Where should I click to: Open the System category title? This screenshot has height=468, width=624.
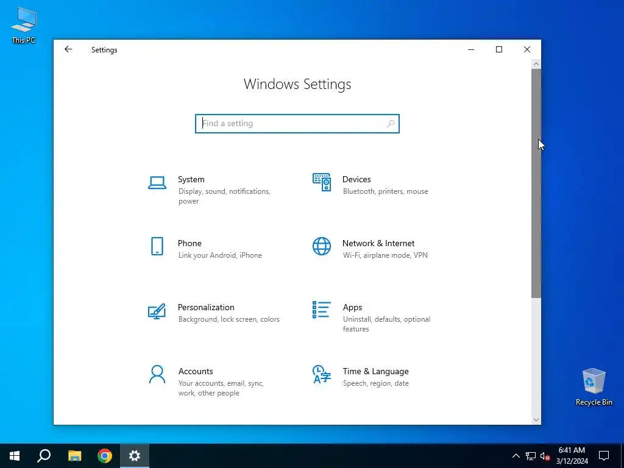point(191,180)
